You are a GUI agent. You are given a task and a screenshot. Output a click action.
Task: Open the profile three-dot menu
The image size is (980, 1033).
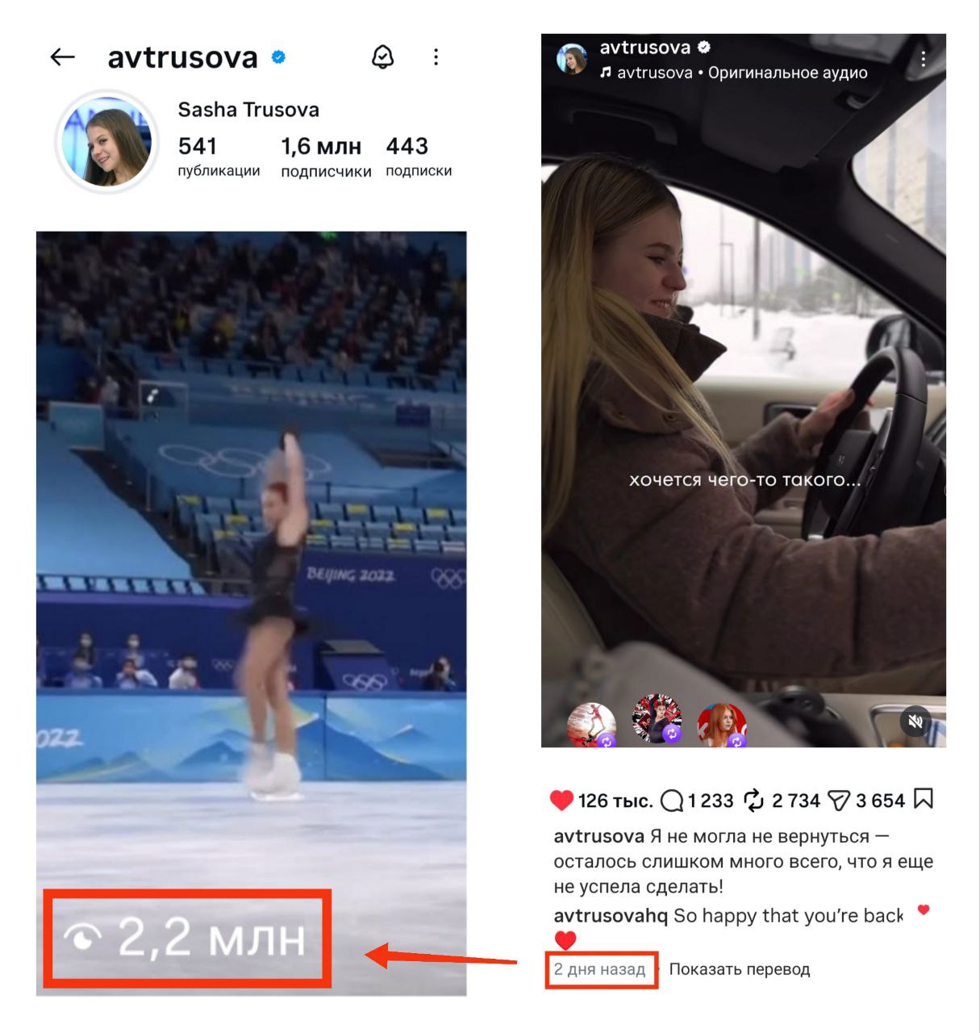[436, 56]
